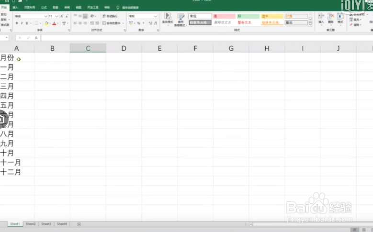Screen dimensions: 373x232
Task: Center cell text horizontally
Action: (x=80, y=23)
